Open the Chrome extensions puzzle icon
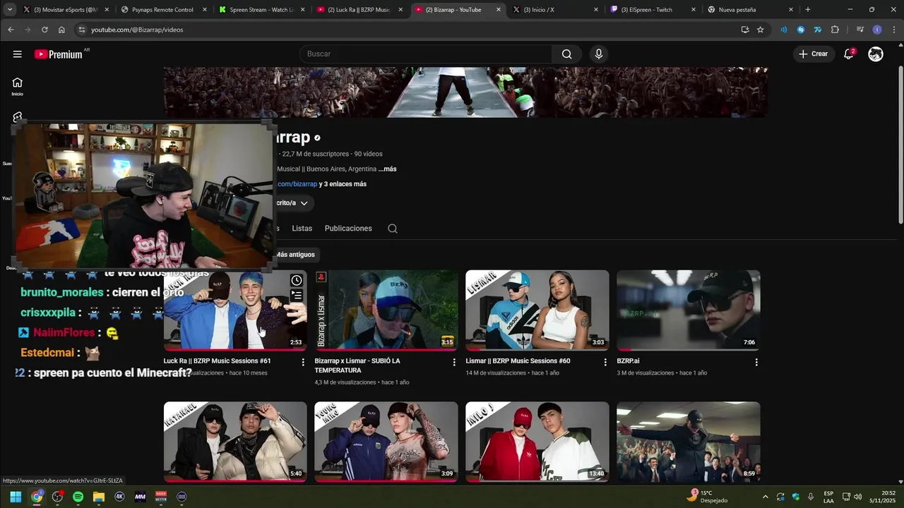The width and height of the screenshot is (904, 508). point(835,30)
